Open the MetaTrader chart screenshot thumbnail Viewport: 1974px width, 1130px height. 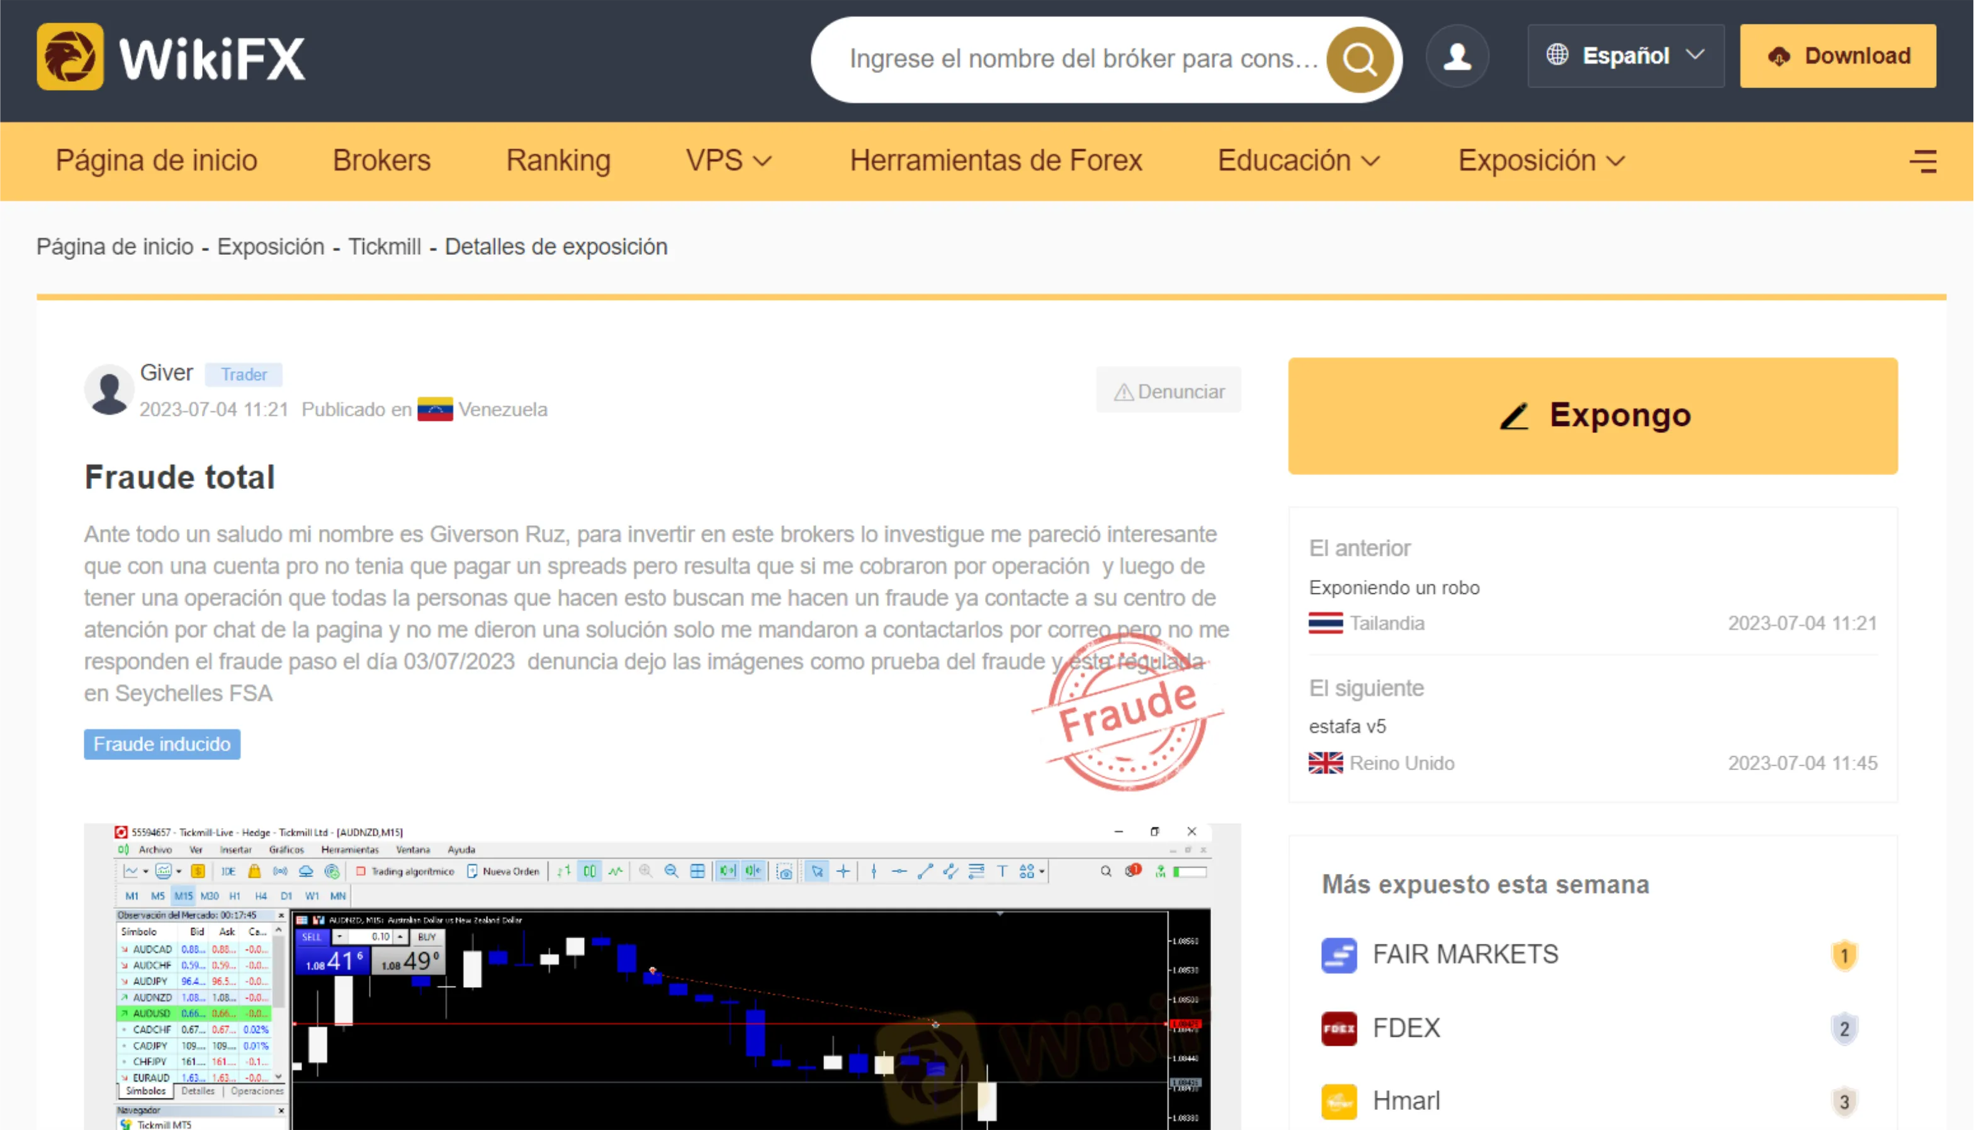(662, 976)
